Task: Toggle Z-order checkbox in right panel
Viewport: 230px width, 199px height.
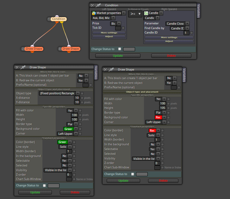Action: click(x=162, y=163)
